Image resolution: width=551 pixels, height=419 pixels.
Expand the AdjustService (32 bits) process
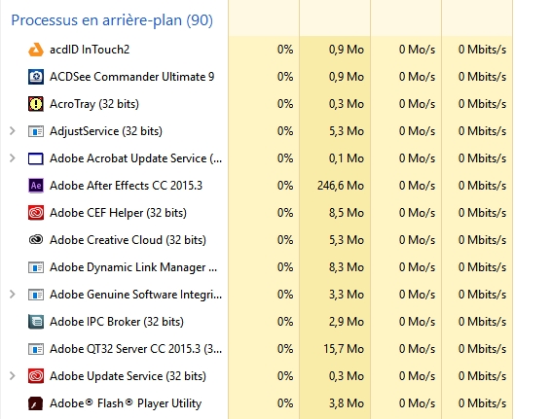tap(13, 131)
